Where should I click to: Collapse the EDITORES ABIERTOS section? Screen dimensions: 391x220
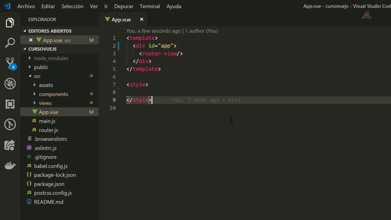click(x=24, y=31)
